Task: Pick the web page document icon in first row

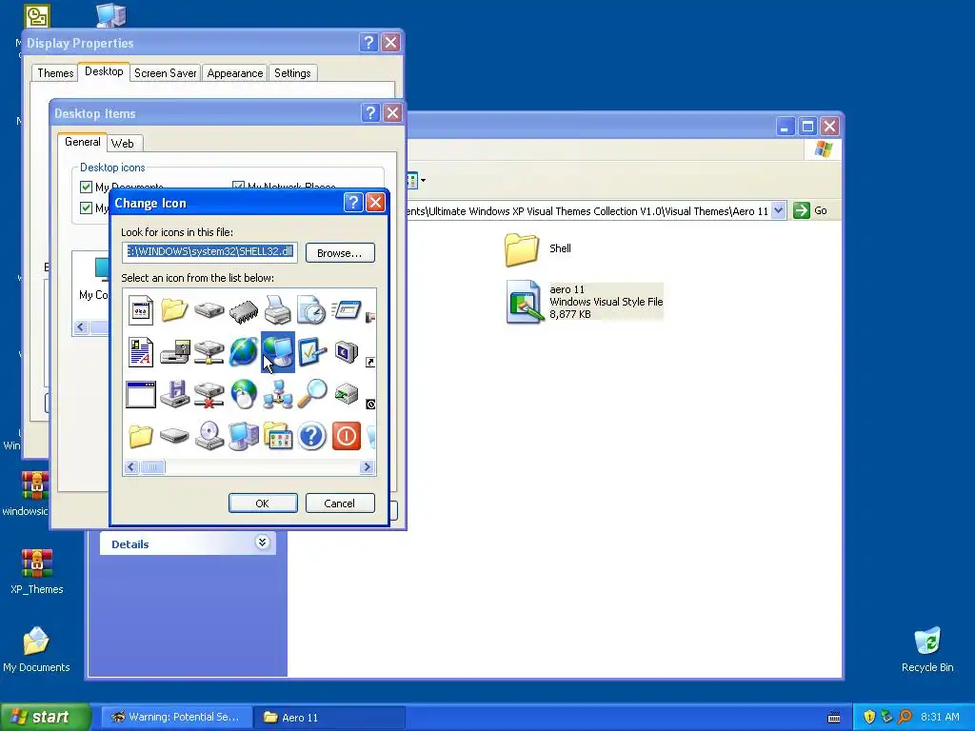Action: tap(141, 309)
